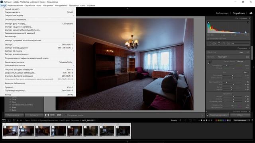Collapse the Основные panel header triangle
Image resolution: width=255 pixels, height=143 pixels.
pos(249,48)
